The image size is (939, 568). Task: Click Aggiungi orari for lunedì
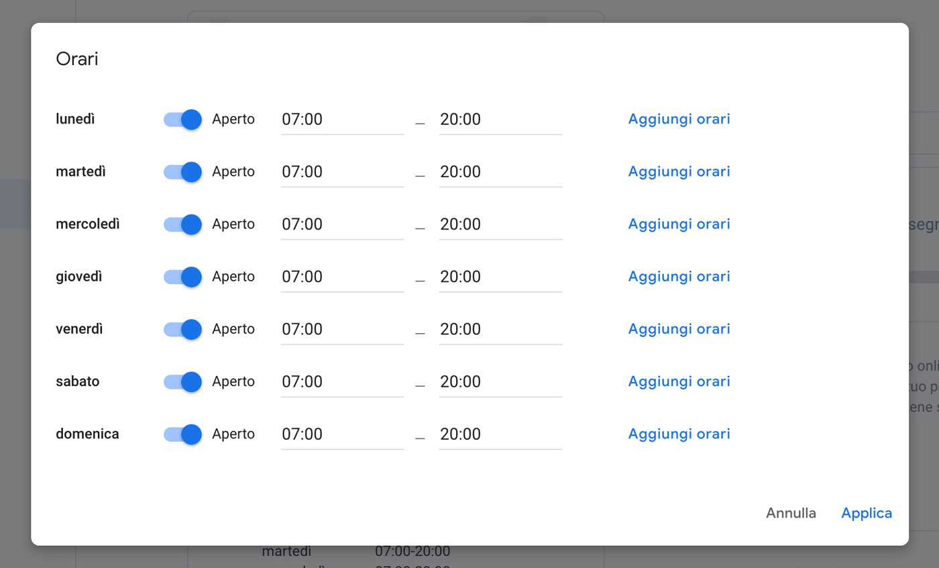click(679, 120)
